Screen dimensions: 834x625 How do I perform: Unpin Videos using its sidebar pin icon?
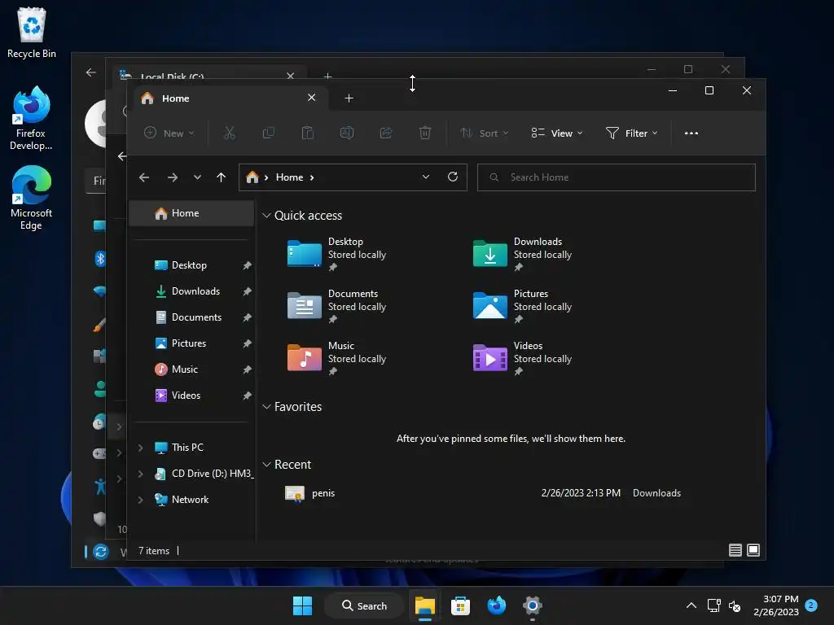tap(247, 396)
